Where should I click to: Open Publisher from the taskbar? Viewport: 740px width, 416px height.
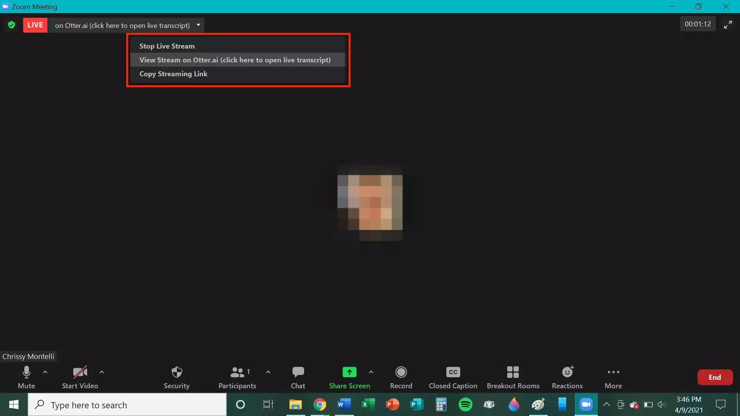417,404
